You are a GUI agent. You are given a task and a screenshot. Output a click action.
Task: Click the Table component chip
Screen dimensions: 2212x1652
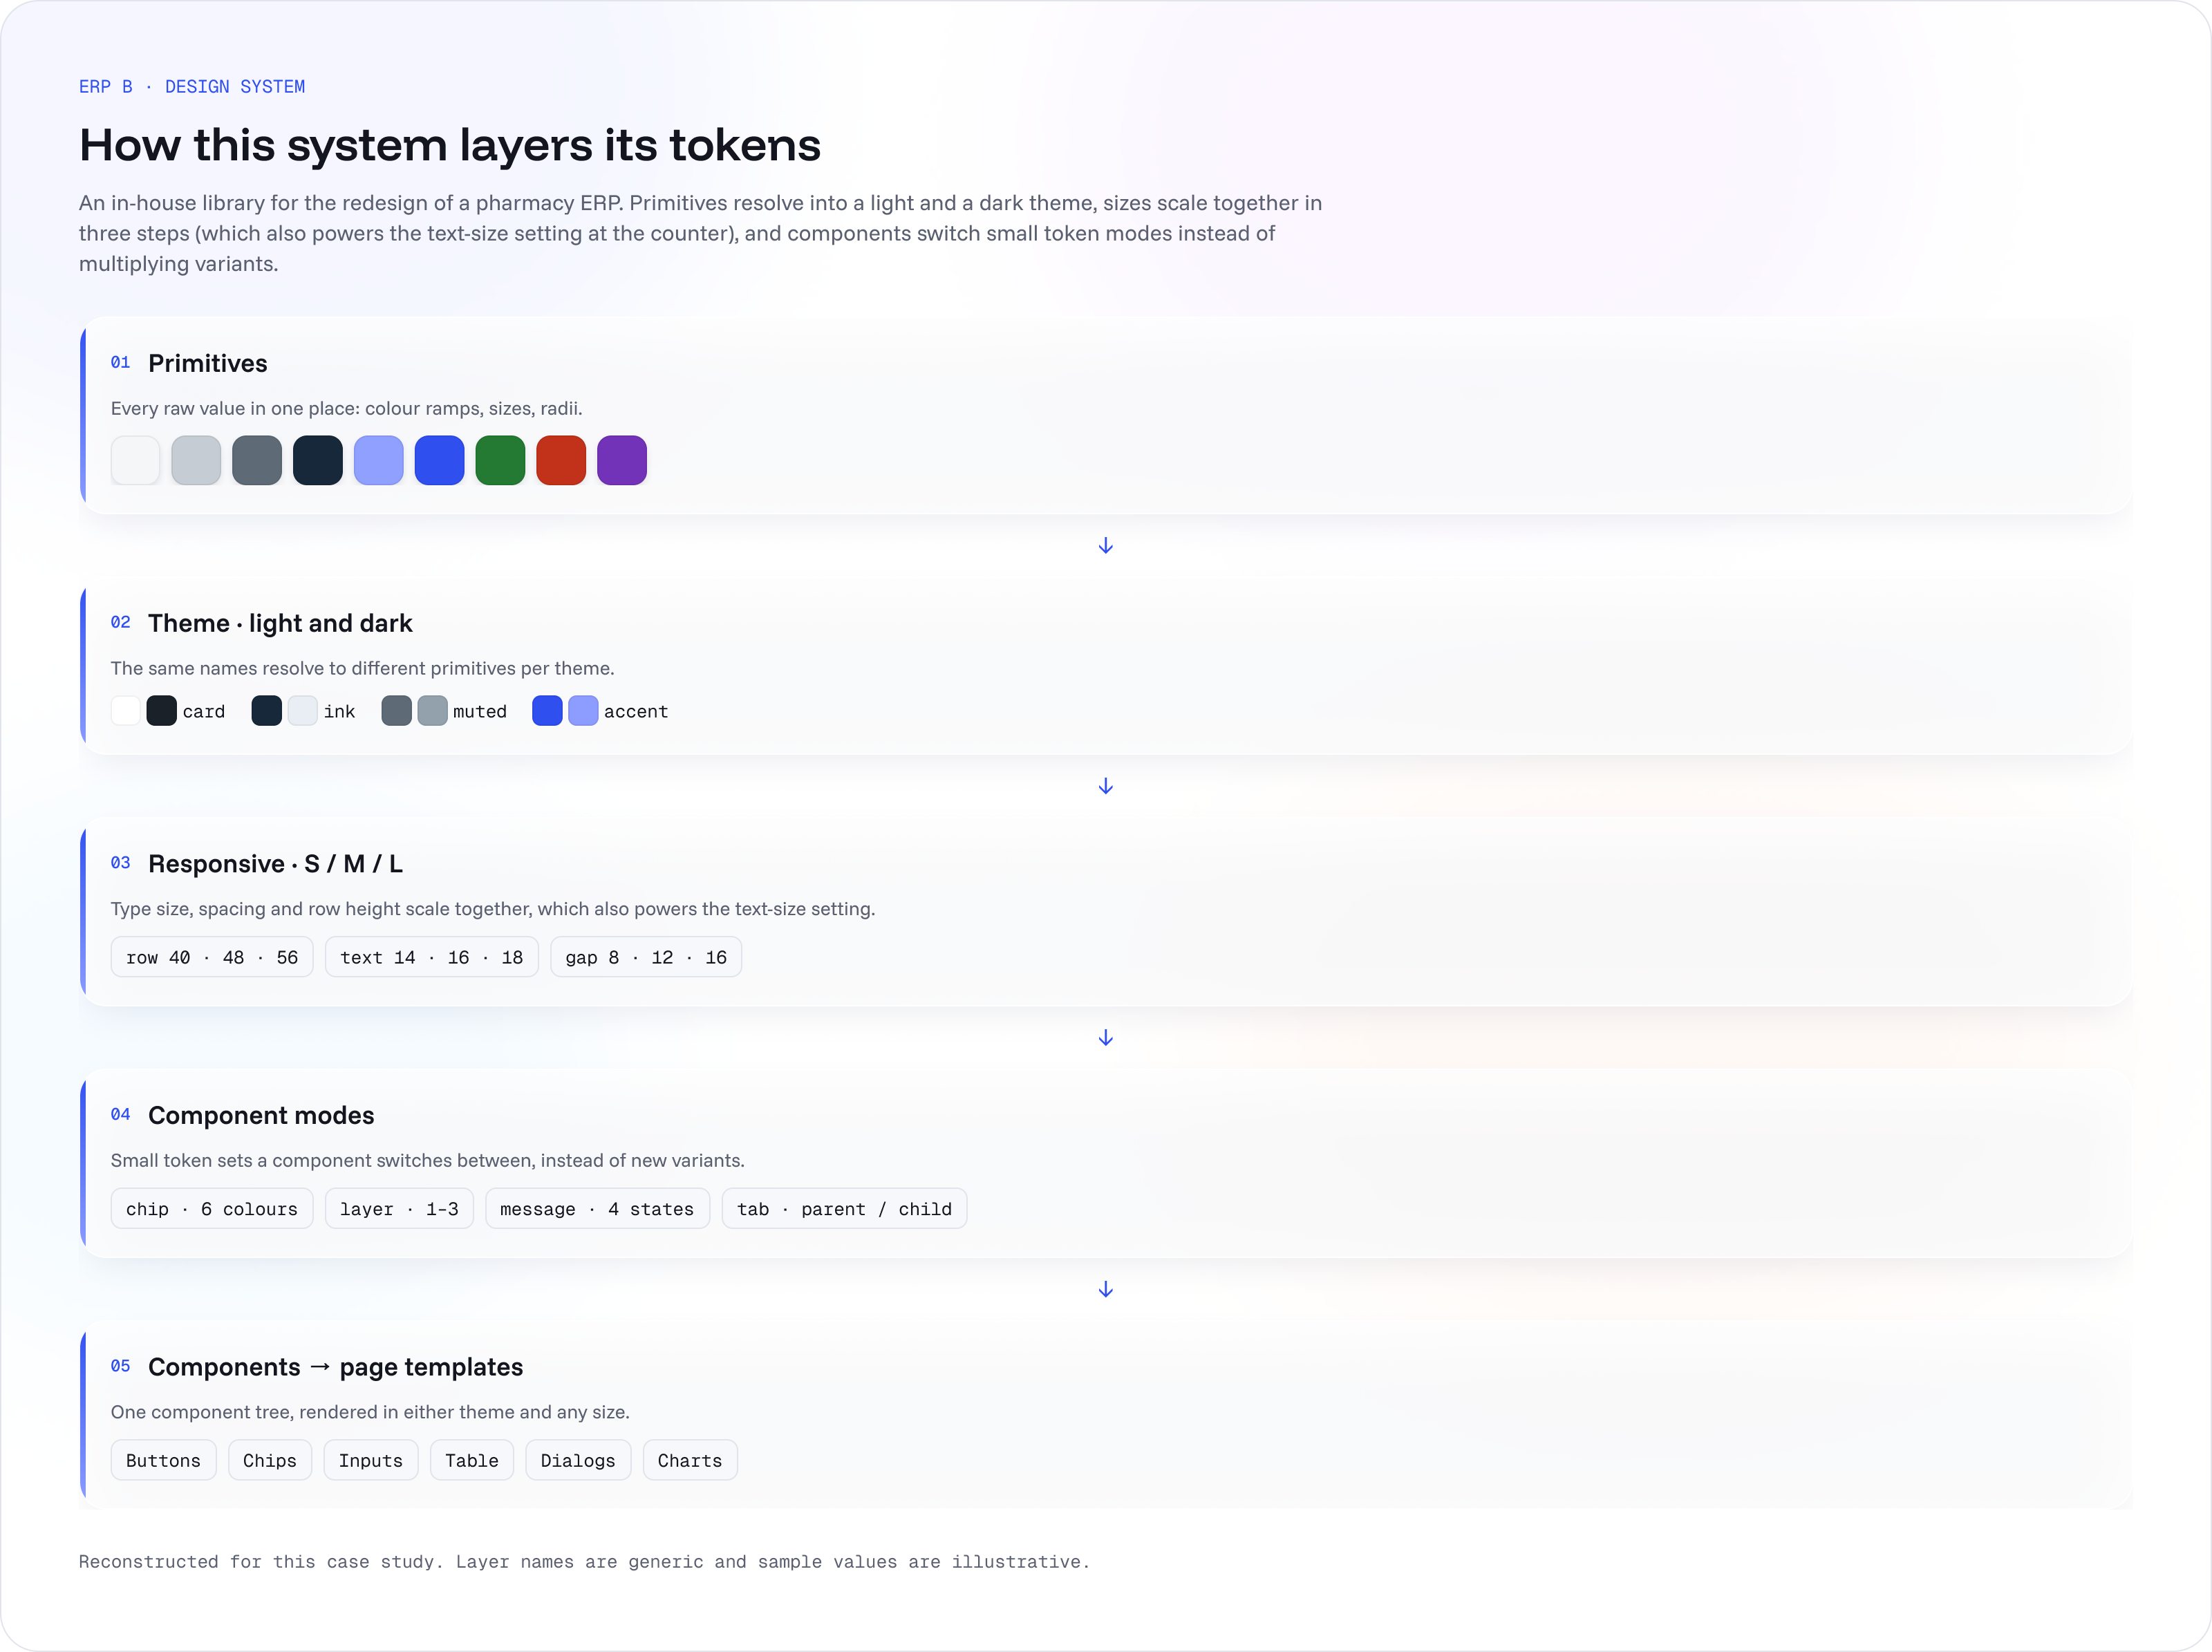[x=472, y=1461]
